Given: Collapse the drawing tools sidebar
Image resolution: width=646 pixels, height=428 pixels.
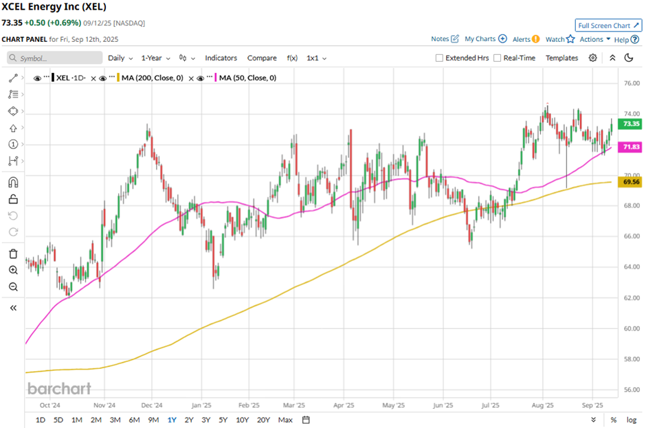Looking at the screenshot, I should tap(13, 308).
